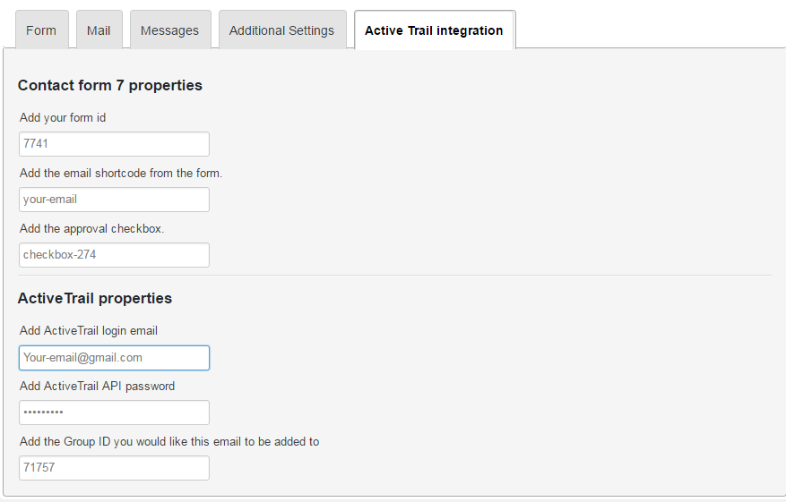786x502 pixels.
Task: Open the Form tab
Action: [41, 30]
